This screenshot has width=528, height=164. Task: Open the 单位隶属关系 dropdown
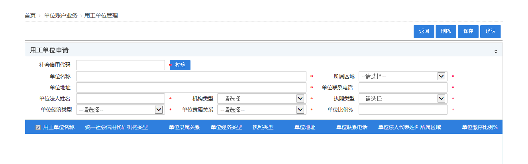click(x=261, y=110)
